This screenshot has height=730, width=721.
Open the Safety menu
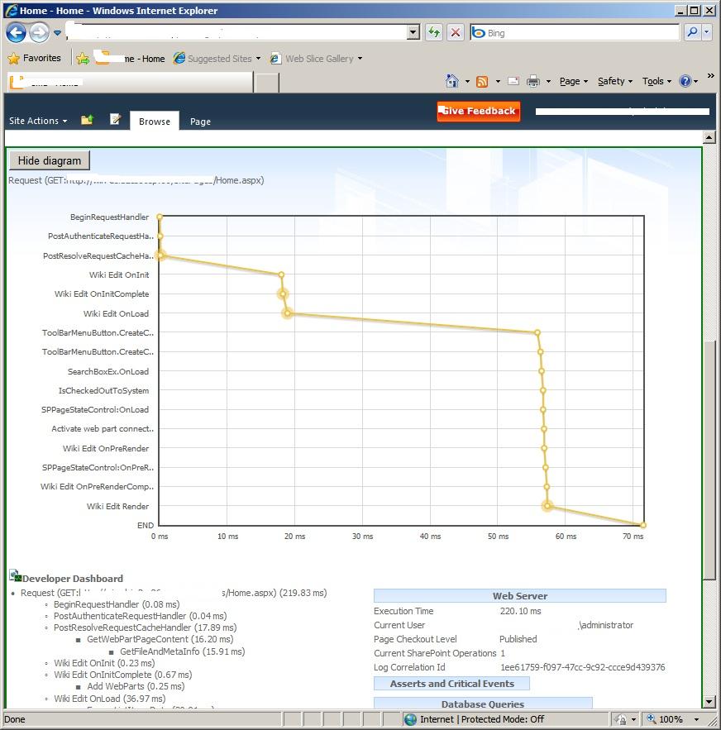(615, 82)
